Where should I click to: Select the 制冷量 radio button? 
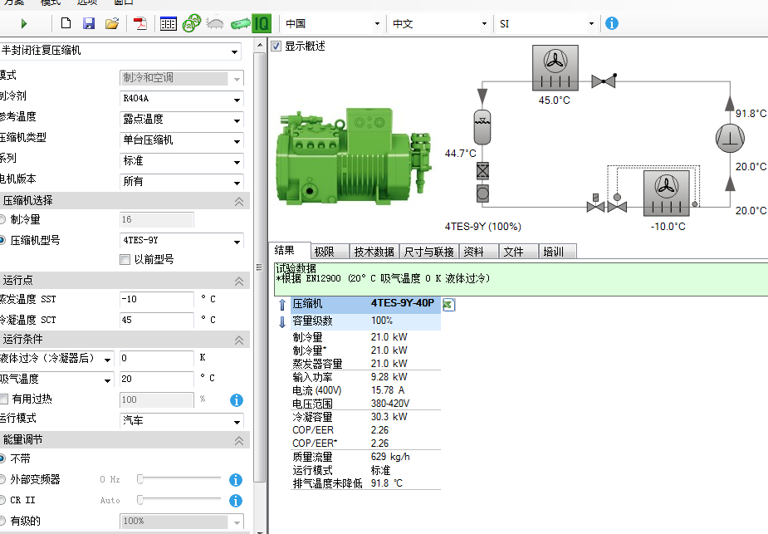2,219
